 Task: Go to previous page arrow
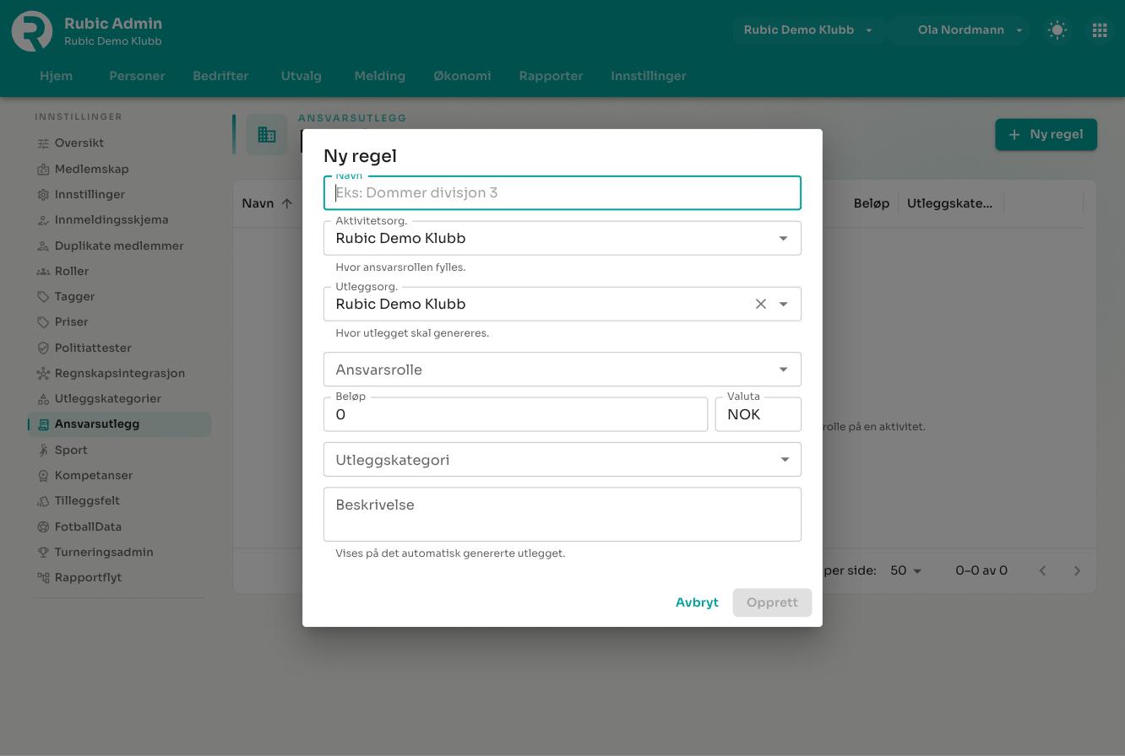click(x=1042, y=571)
